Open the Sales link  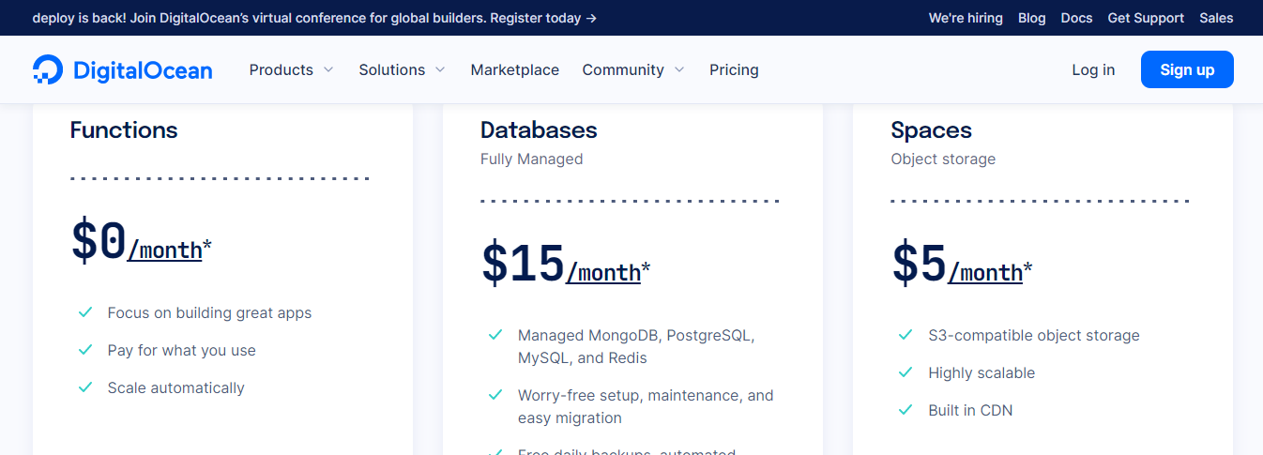[1216, 18]
